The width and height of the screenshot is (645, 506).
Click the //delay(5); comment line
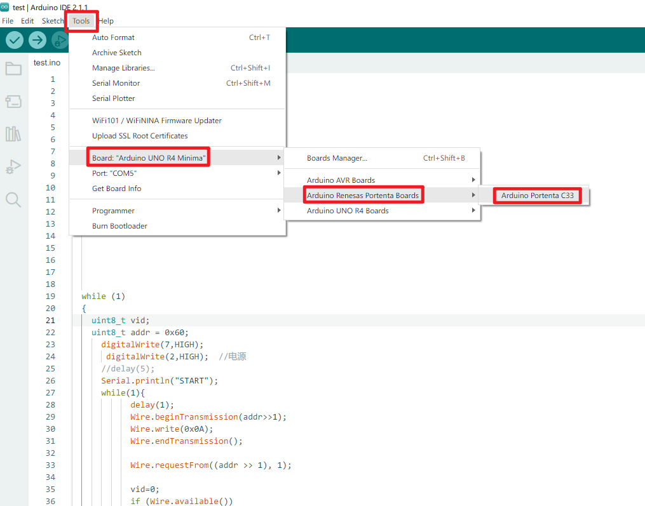(128, 369)
